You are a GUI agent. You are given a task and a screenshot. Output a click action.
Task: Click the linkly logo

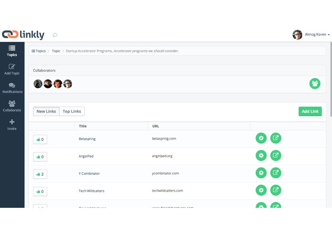(x=23, y=34)
